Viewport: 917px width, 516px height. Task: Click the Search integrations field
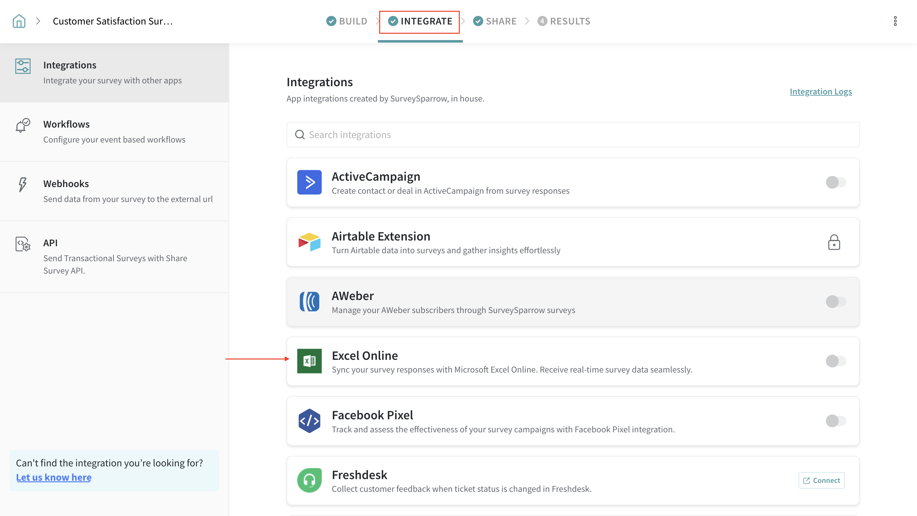point(572,135)
